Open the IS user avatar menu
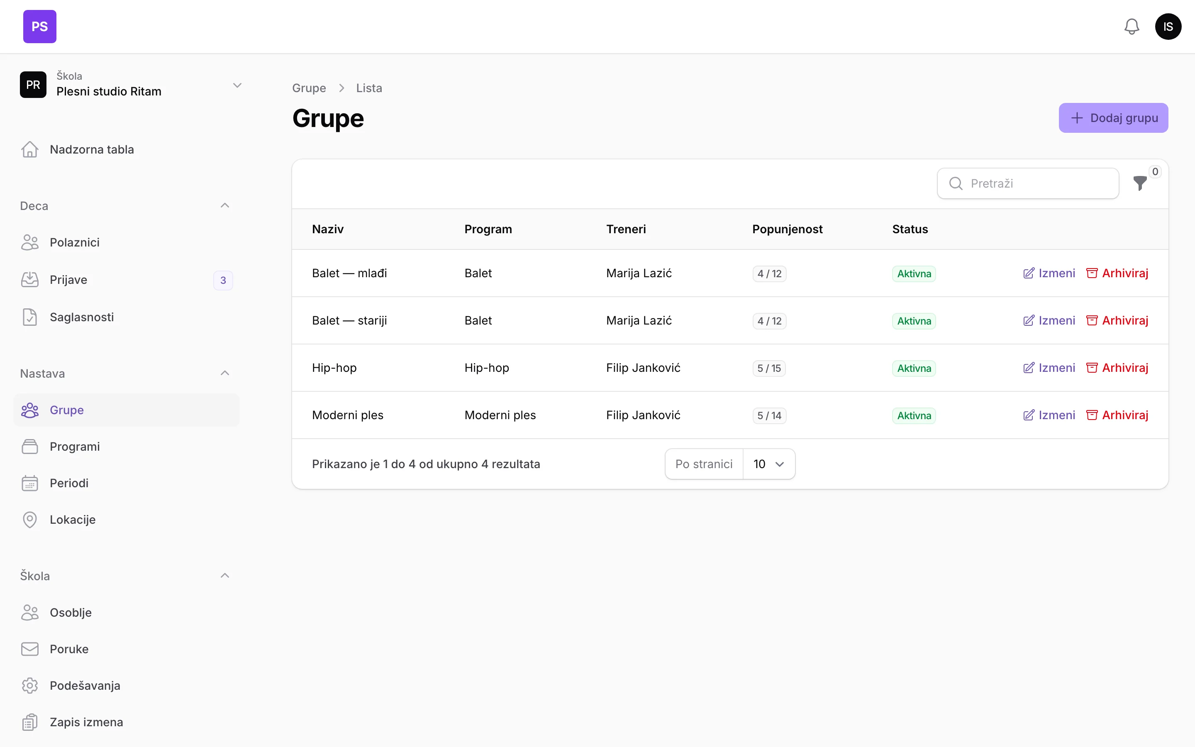This screenshot has height=747, width=1195. (x=1168, y=27)
